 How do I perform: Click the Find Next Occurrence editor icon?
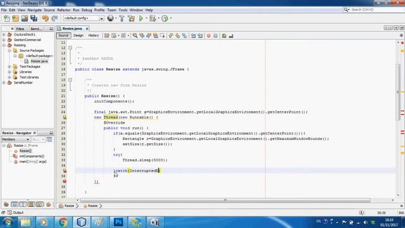point(149,35)
